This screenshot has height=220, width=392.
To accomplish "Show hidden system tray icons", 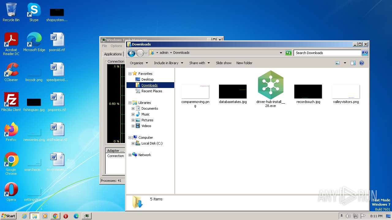I will click(x=341, y=216).
